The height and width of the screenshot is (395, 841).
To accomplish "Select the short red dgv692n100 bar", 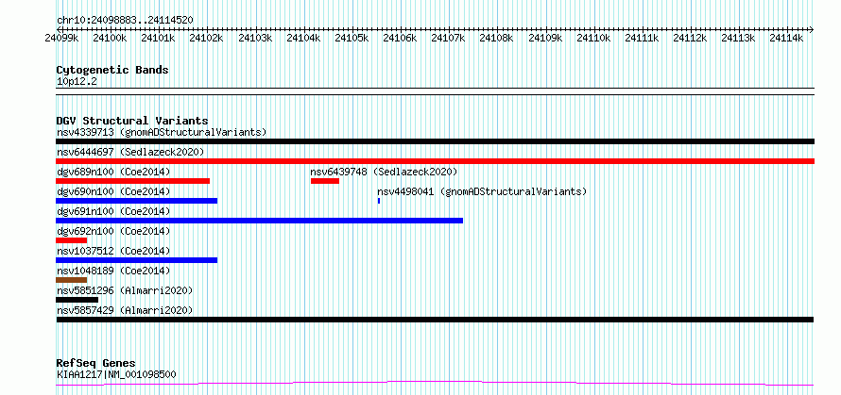I will pos(71,240).
